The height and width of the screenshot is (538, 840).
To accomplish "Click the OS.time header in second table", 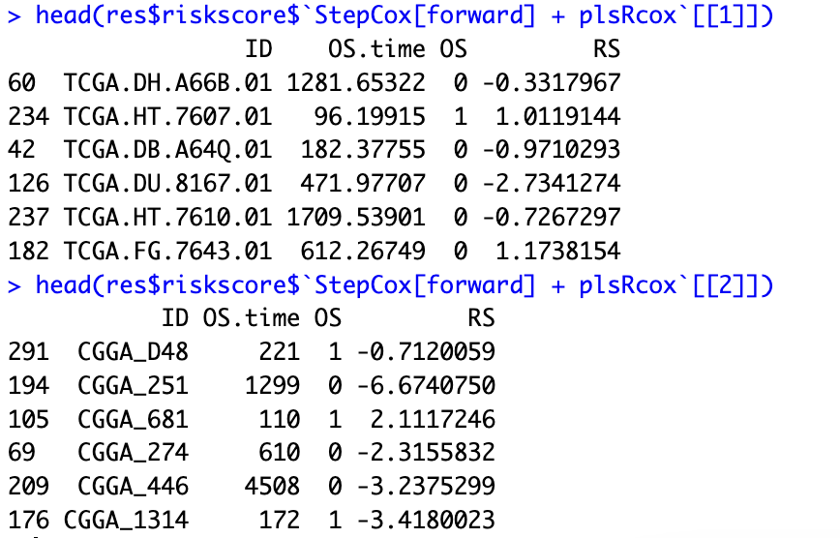I will tap(252, 319).
